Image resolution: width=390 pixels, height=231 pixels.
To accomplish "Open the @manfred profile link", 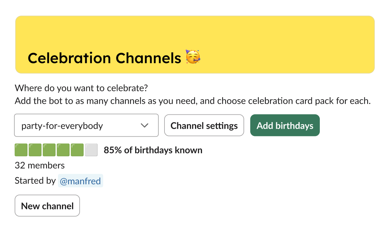I will (x=80, y=181).
